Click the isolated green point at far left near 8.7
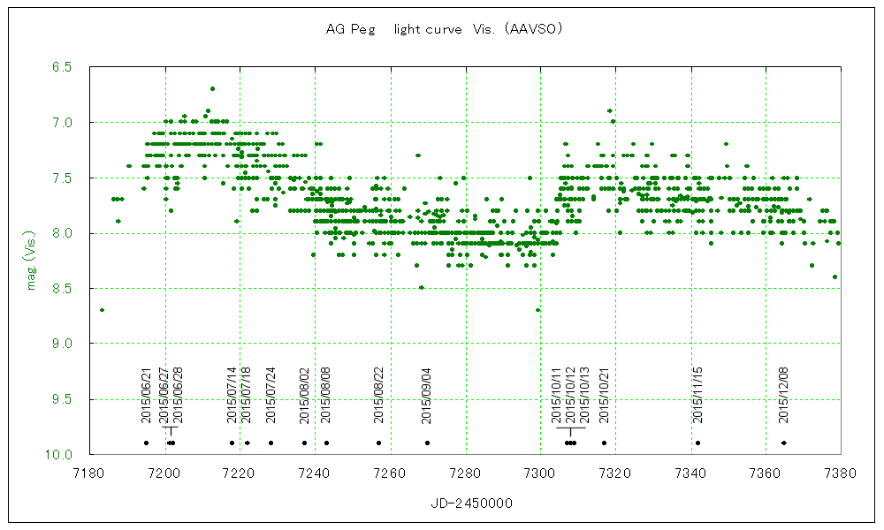 103,310
